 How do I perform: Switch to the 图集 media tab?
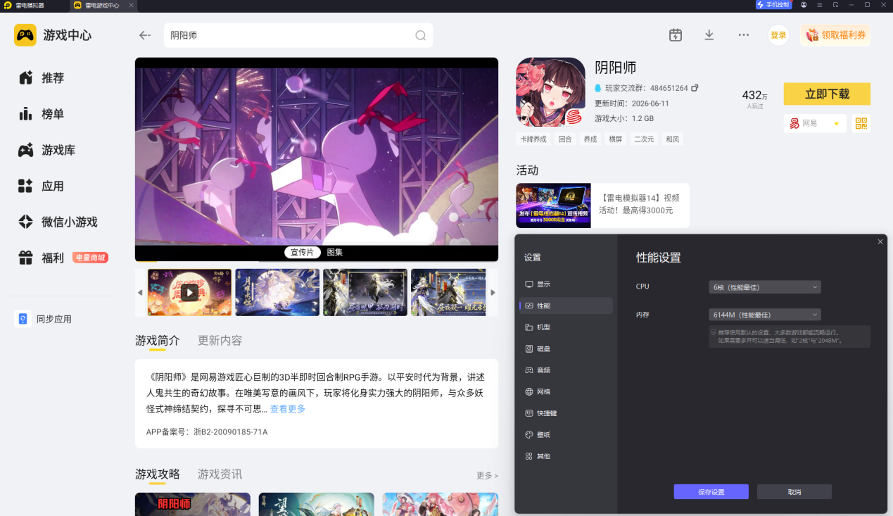[335, 252]
